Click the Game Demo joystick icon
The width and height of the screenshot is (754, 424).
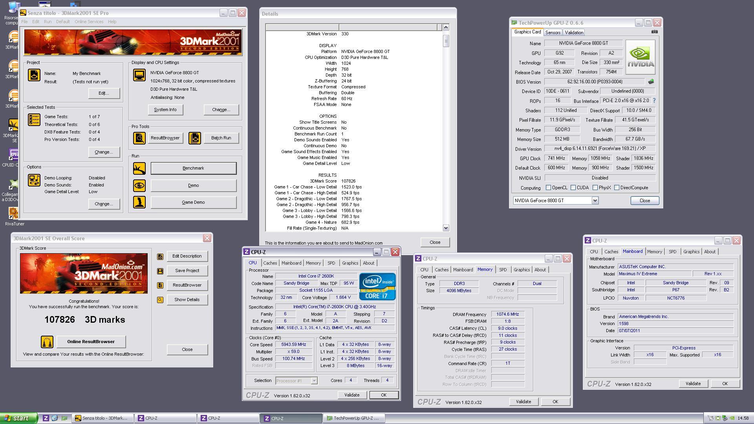pos(139,202)
